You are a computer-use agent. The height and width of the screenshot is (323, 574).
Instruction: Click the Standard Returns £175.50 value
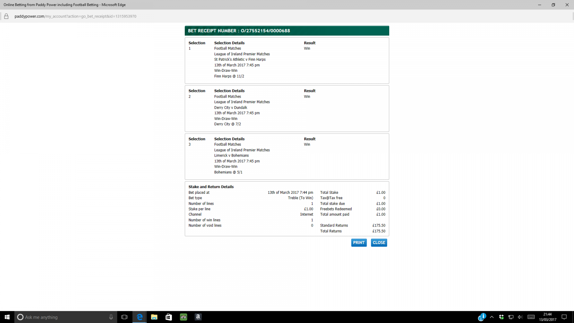coord(379,225)
